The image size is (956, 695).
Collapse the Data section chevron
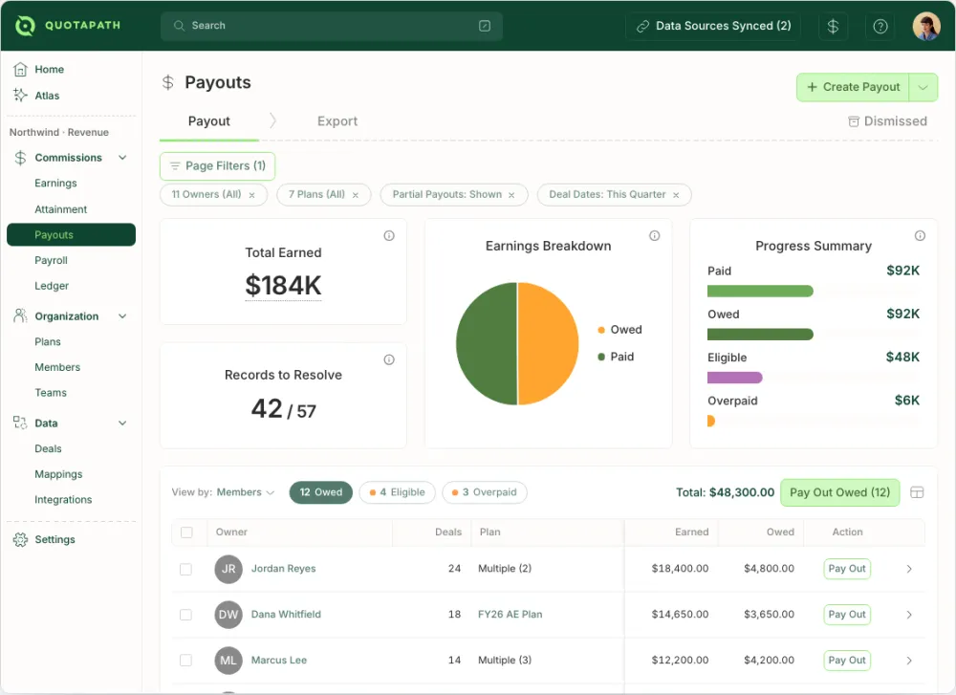122,423
